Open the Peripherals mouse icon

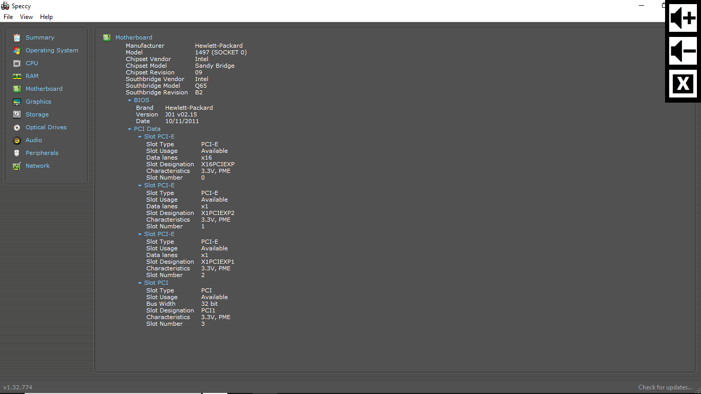click(x=17, y=153)
